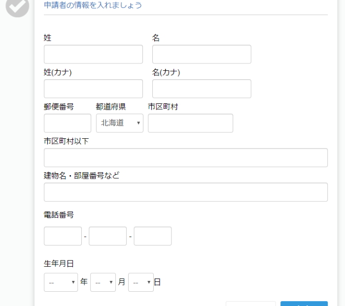Expand the birth month (月) dropdown
345x306 pixels.
click(x=103, y=282)
